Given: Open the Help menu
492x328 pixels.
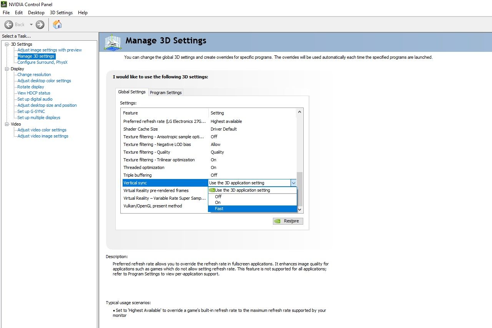Looking at the screenshot, I should pos(83,13).
